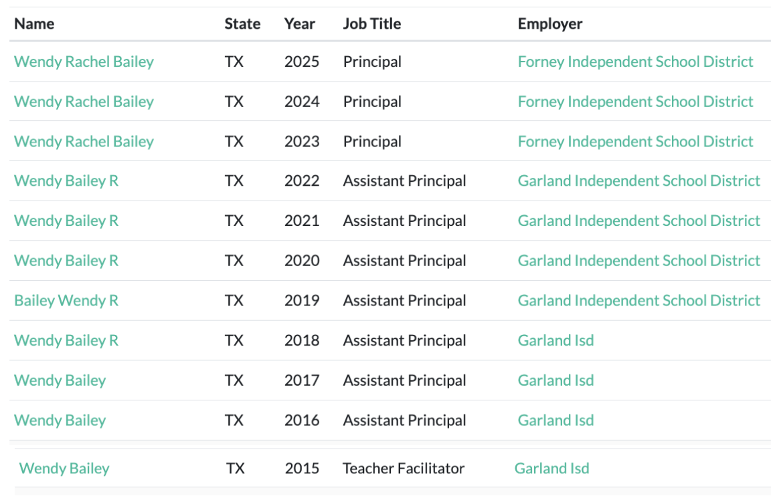Screen dimensions: 771x500
Task: Click the Name column header
Action: click(x=34, y=23)
